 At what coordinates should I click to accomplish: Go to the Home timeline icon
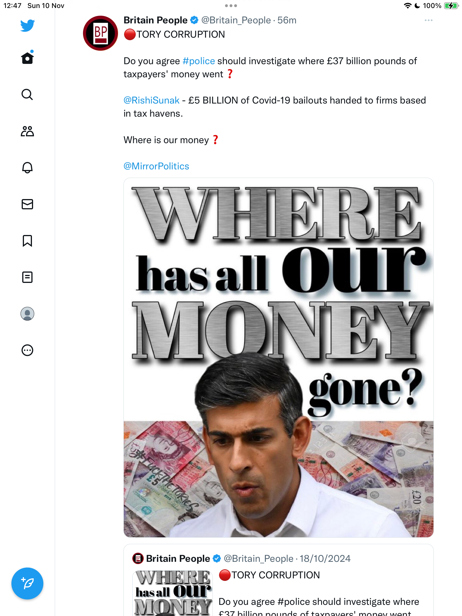point(27,58)
